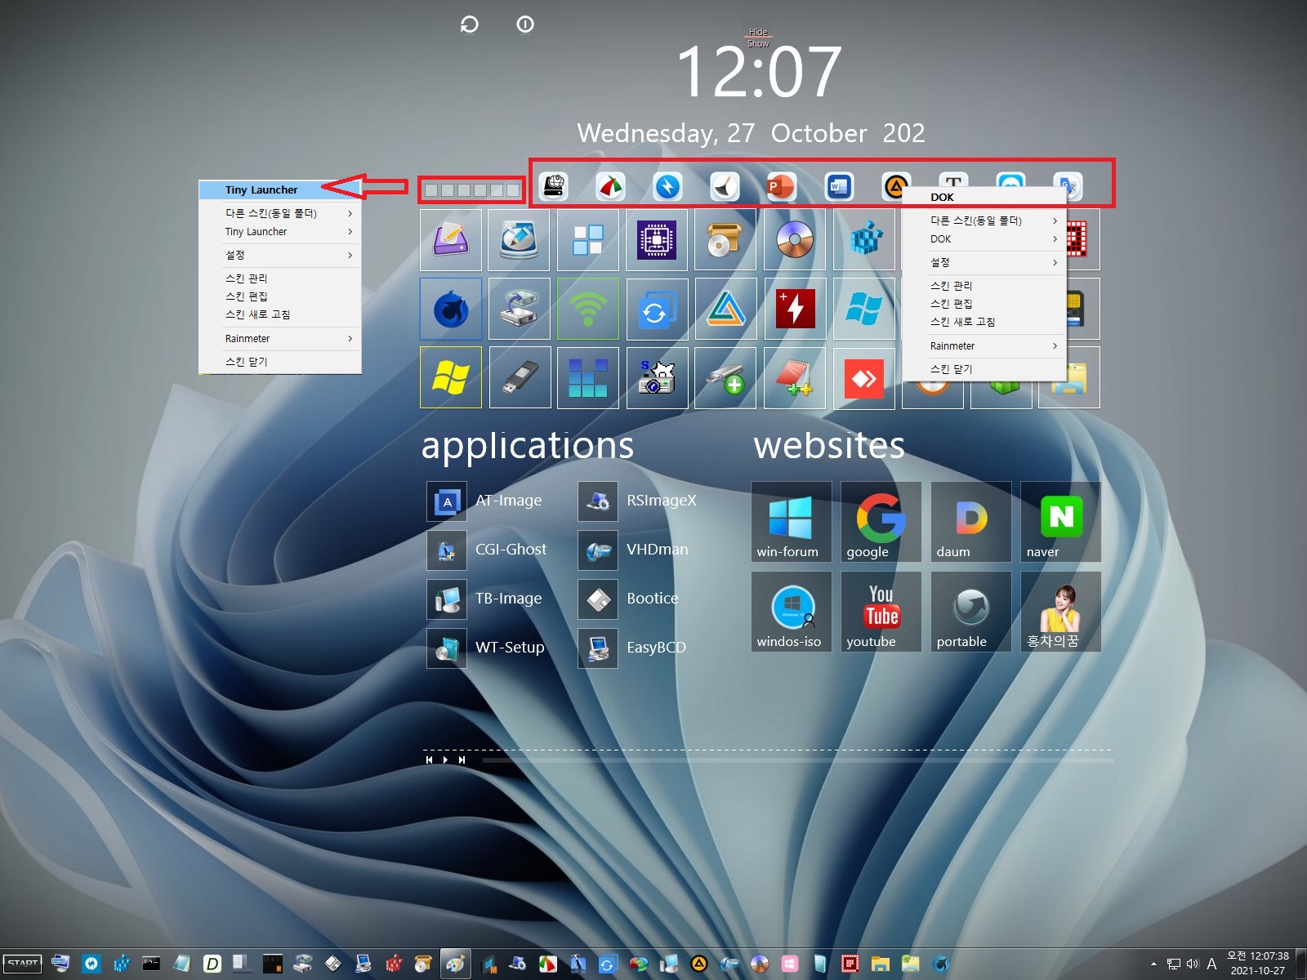
Task: Launch Word from the dock bar
Action: point(838,187)
